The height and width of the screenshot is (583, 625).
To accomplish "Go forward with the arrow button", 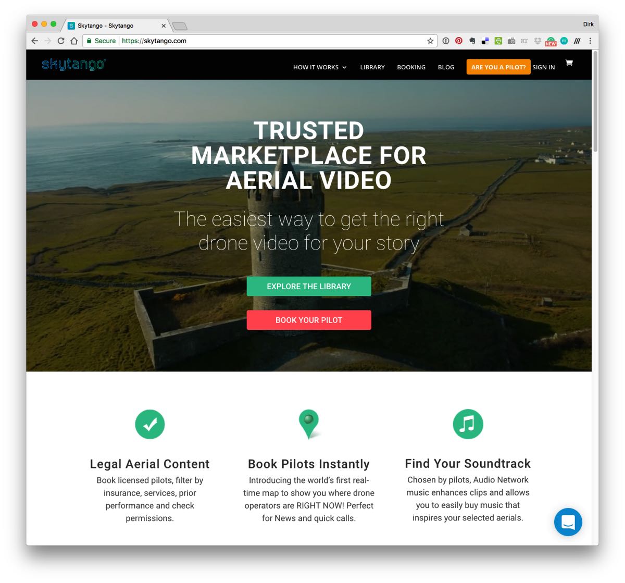I will coord(48,41).
